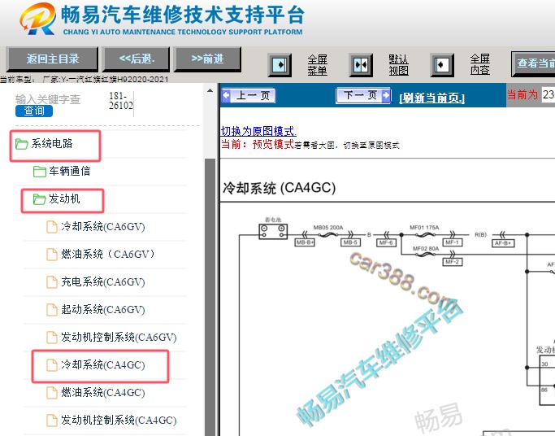Click the 全屏内容 text label
Viewport: 555px width, 436px height.
click(x=480, y=64)
